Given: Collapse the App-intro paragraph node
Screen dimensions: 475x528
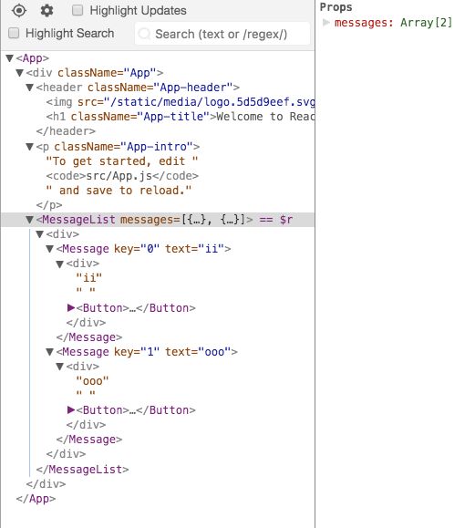Looking at the screenshot, I should click(x=29, y=147).
